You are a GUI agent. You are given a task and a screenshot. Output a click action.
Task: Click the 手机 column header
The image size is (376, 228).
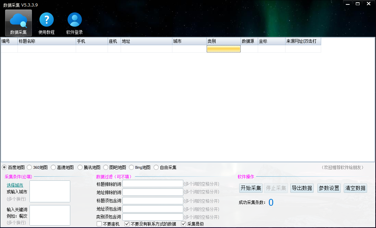pyautogui.click(x=92, y=41)
